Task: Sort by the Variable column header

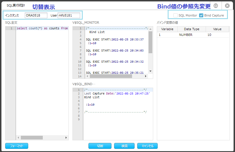Action: (x=167, y=29)
